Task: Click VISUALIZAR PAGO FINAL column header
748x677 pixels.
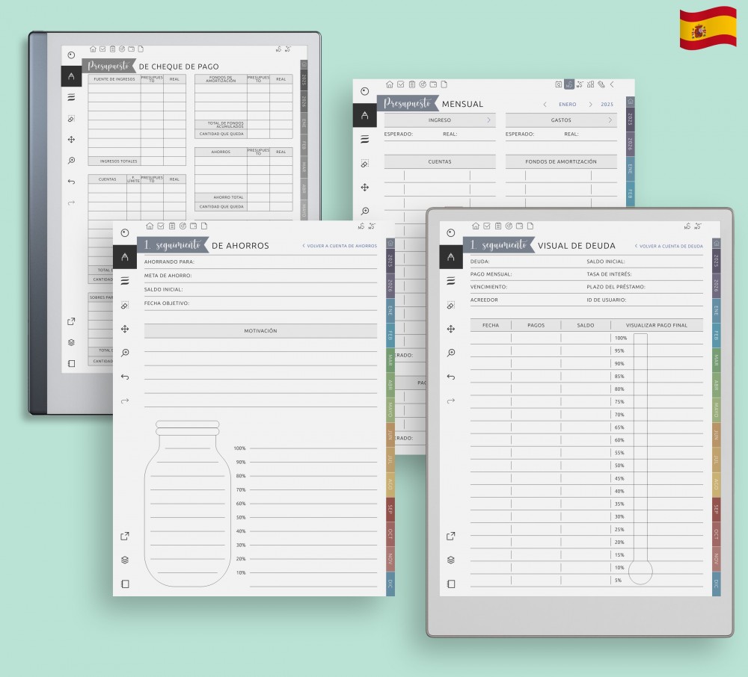Action: [x=657, y=325]
